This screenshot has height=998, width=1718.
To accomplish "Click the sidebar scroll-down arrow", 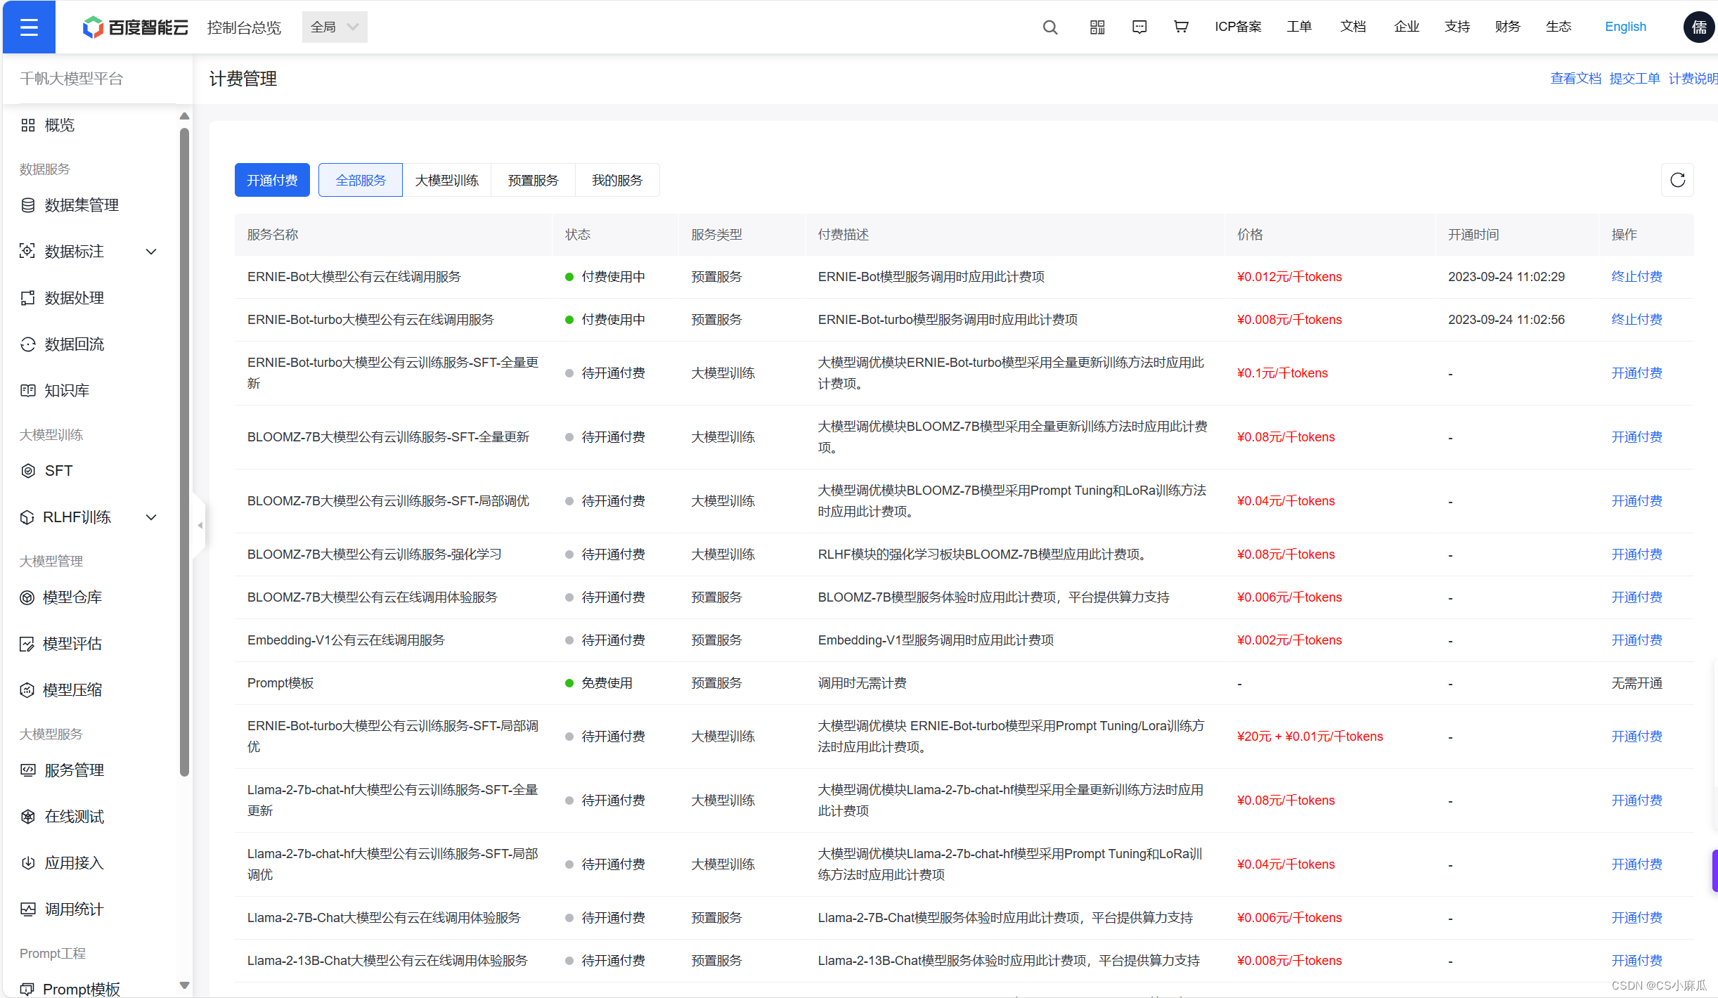I will (x=184, y=985).
